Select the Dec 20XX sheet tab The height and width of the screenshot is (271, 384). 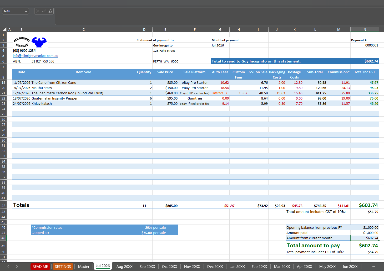pyautogui.click(x=215, y=267)
